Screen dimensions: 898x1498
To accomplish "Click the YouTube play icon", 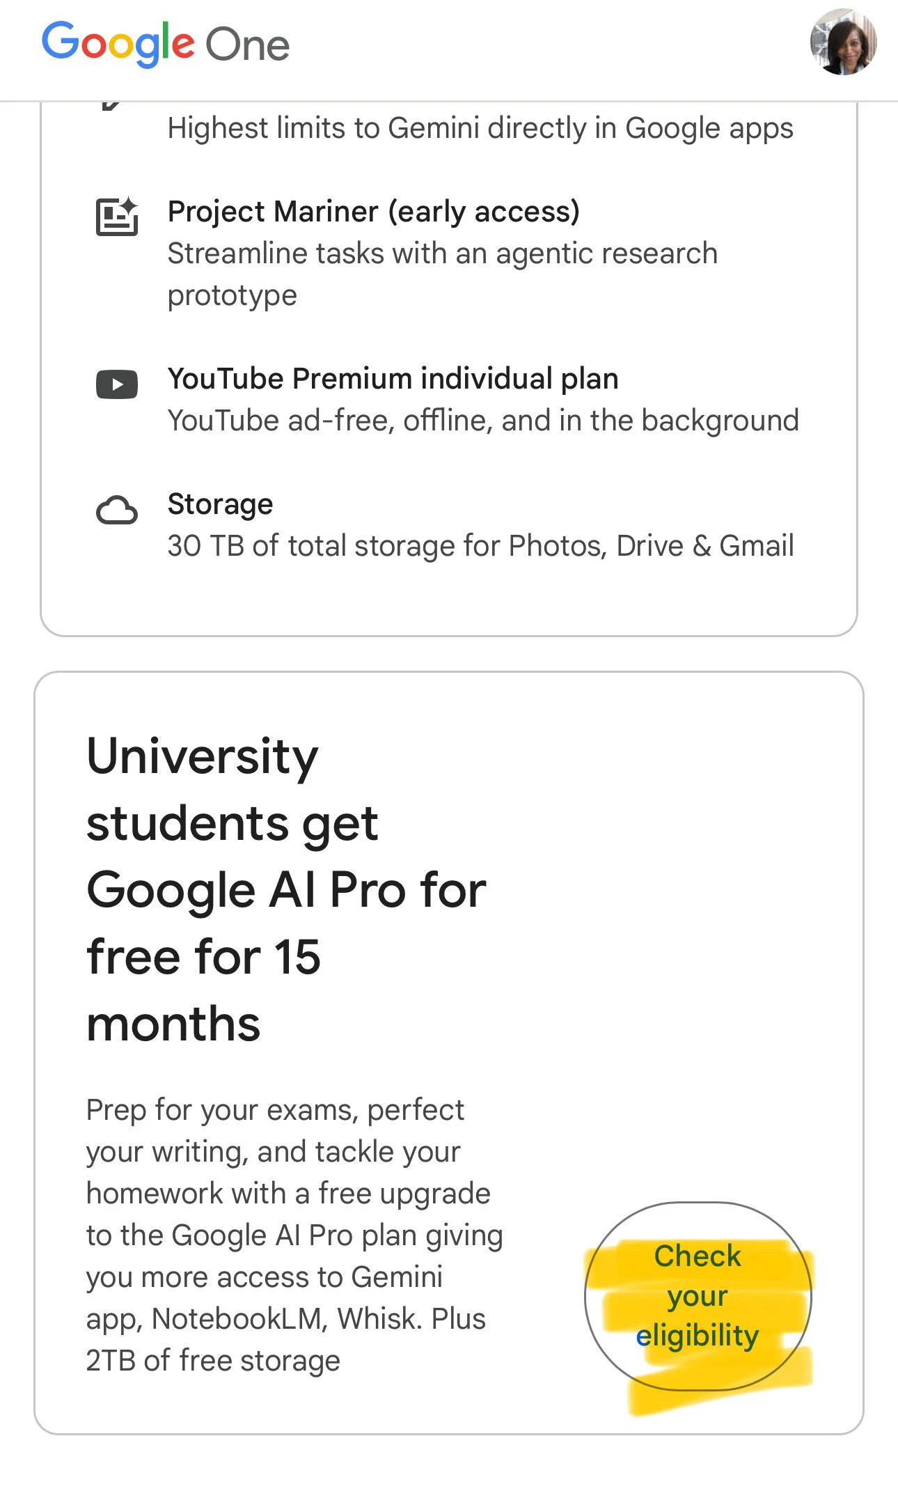I will click(x=117, y=384).
